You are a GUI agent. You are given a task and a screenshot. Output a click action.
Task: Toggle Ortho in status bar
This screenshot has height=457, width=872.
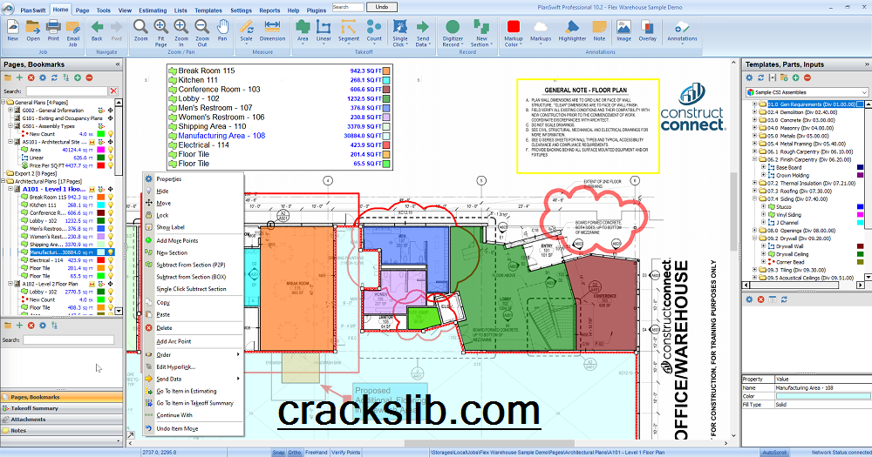(294, 453)
